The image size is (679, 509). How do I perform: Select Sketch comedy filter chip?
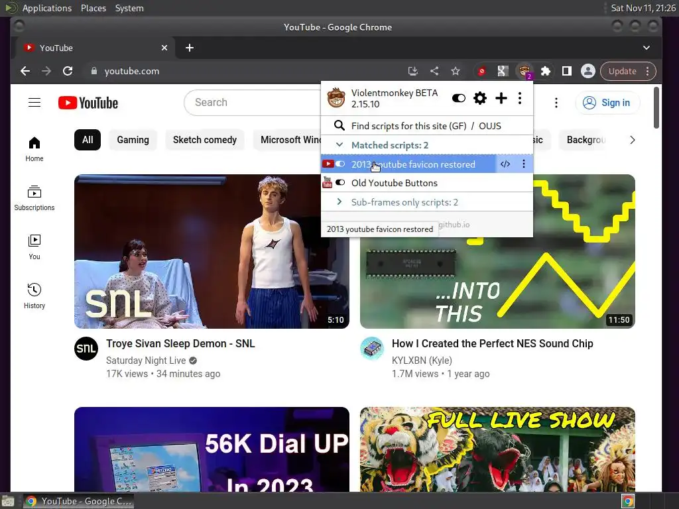click(205, 140)
